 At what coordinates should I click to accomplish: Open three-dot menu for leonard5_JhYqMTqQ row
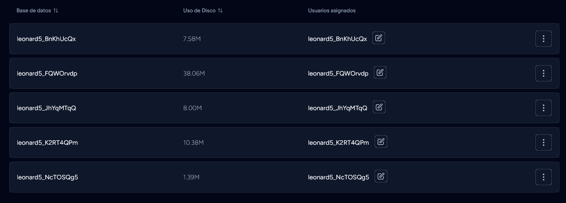[543, 108]
